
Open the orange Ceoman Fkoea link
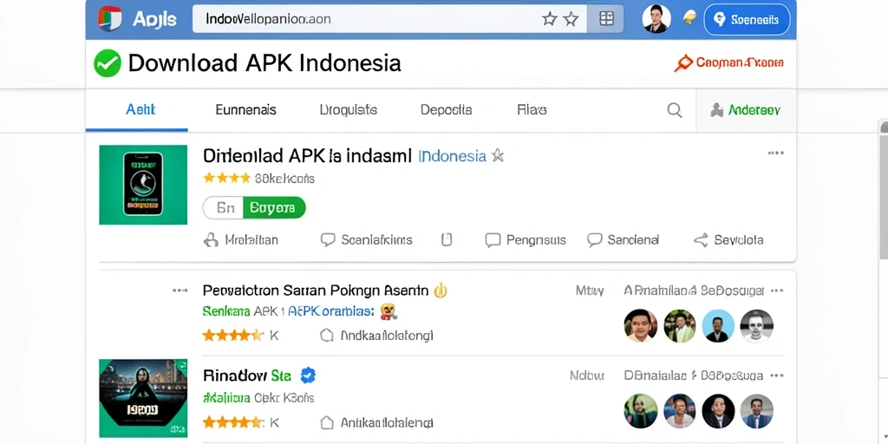pyautogui.click(x=728, y=62)
